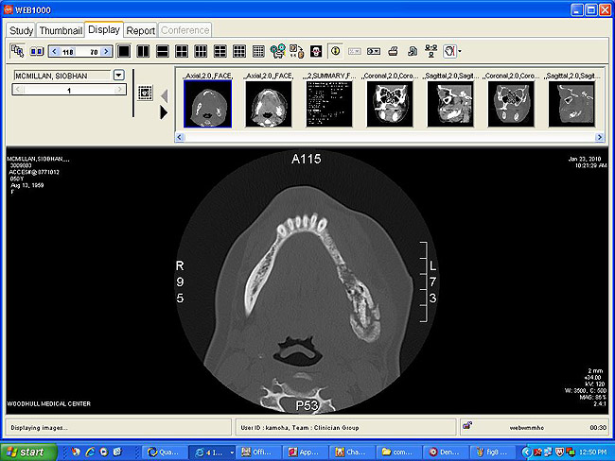Switch to the Study tab

click(21, 30)
